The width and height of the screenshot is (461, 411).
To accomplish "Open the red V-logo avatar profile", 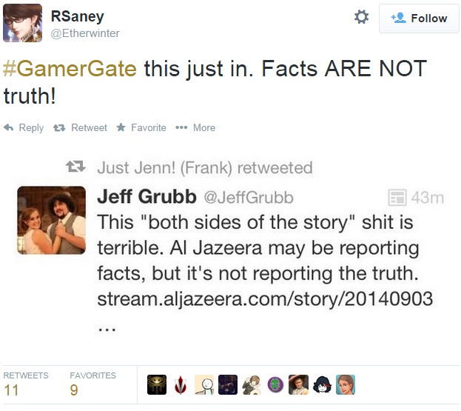I will pos(181,384).
